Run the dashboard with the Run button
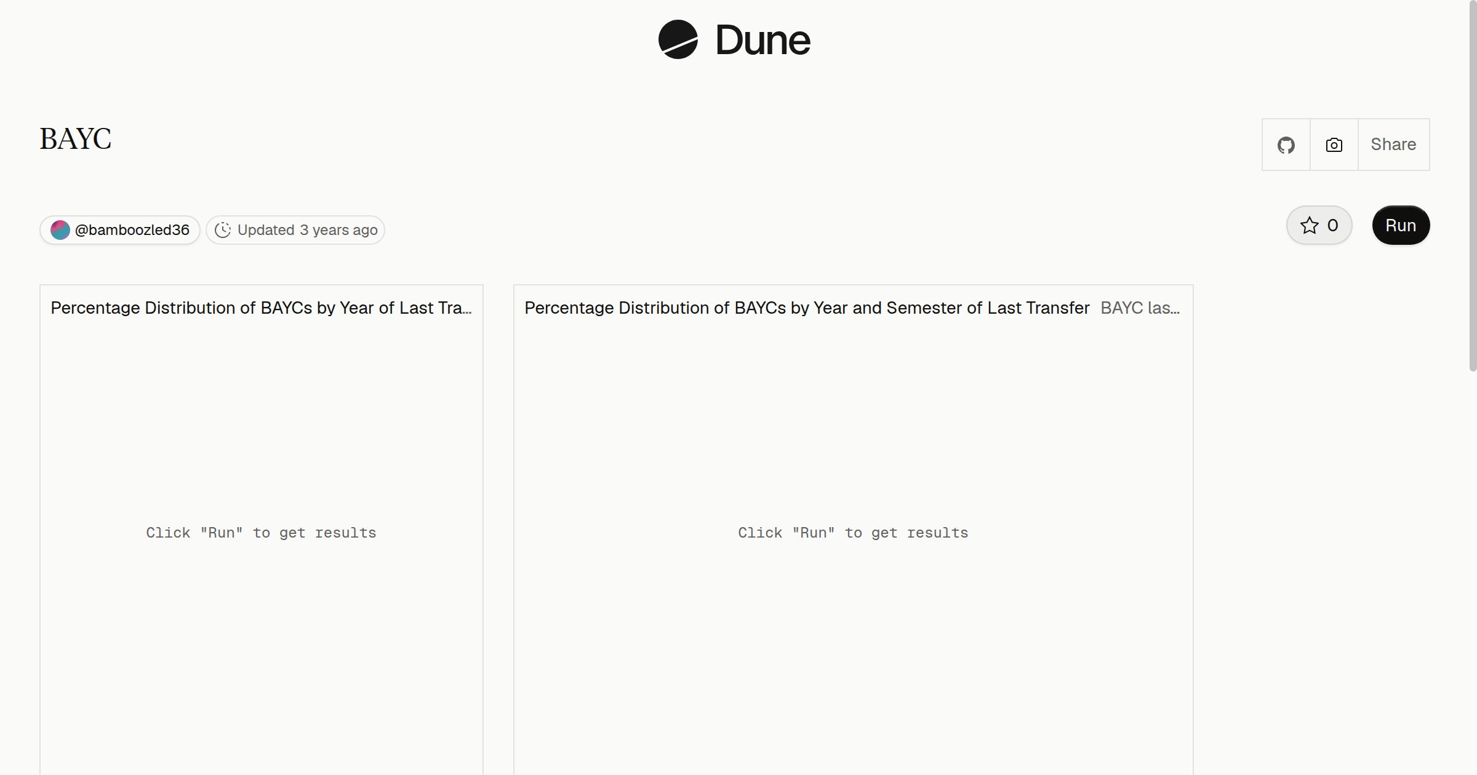The height and width of the screenshot is (775, 1477). (1401, 225)
